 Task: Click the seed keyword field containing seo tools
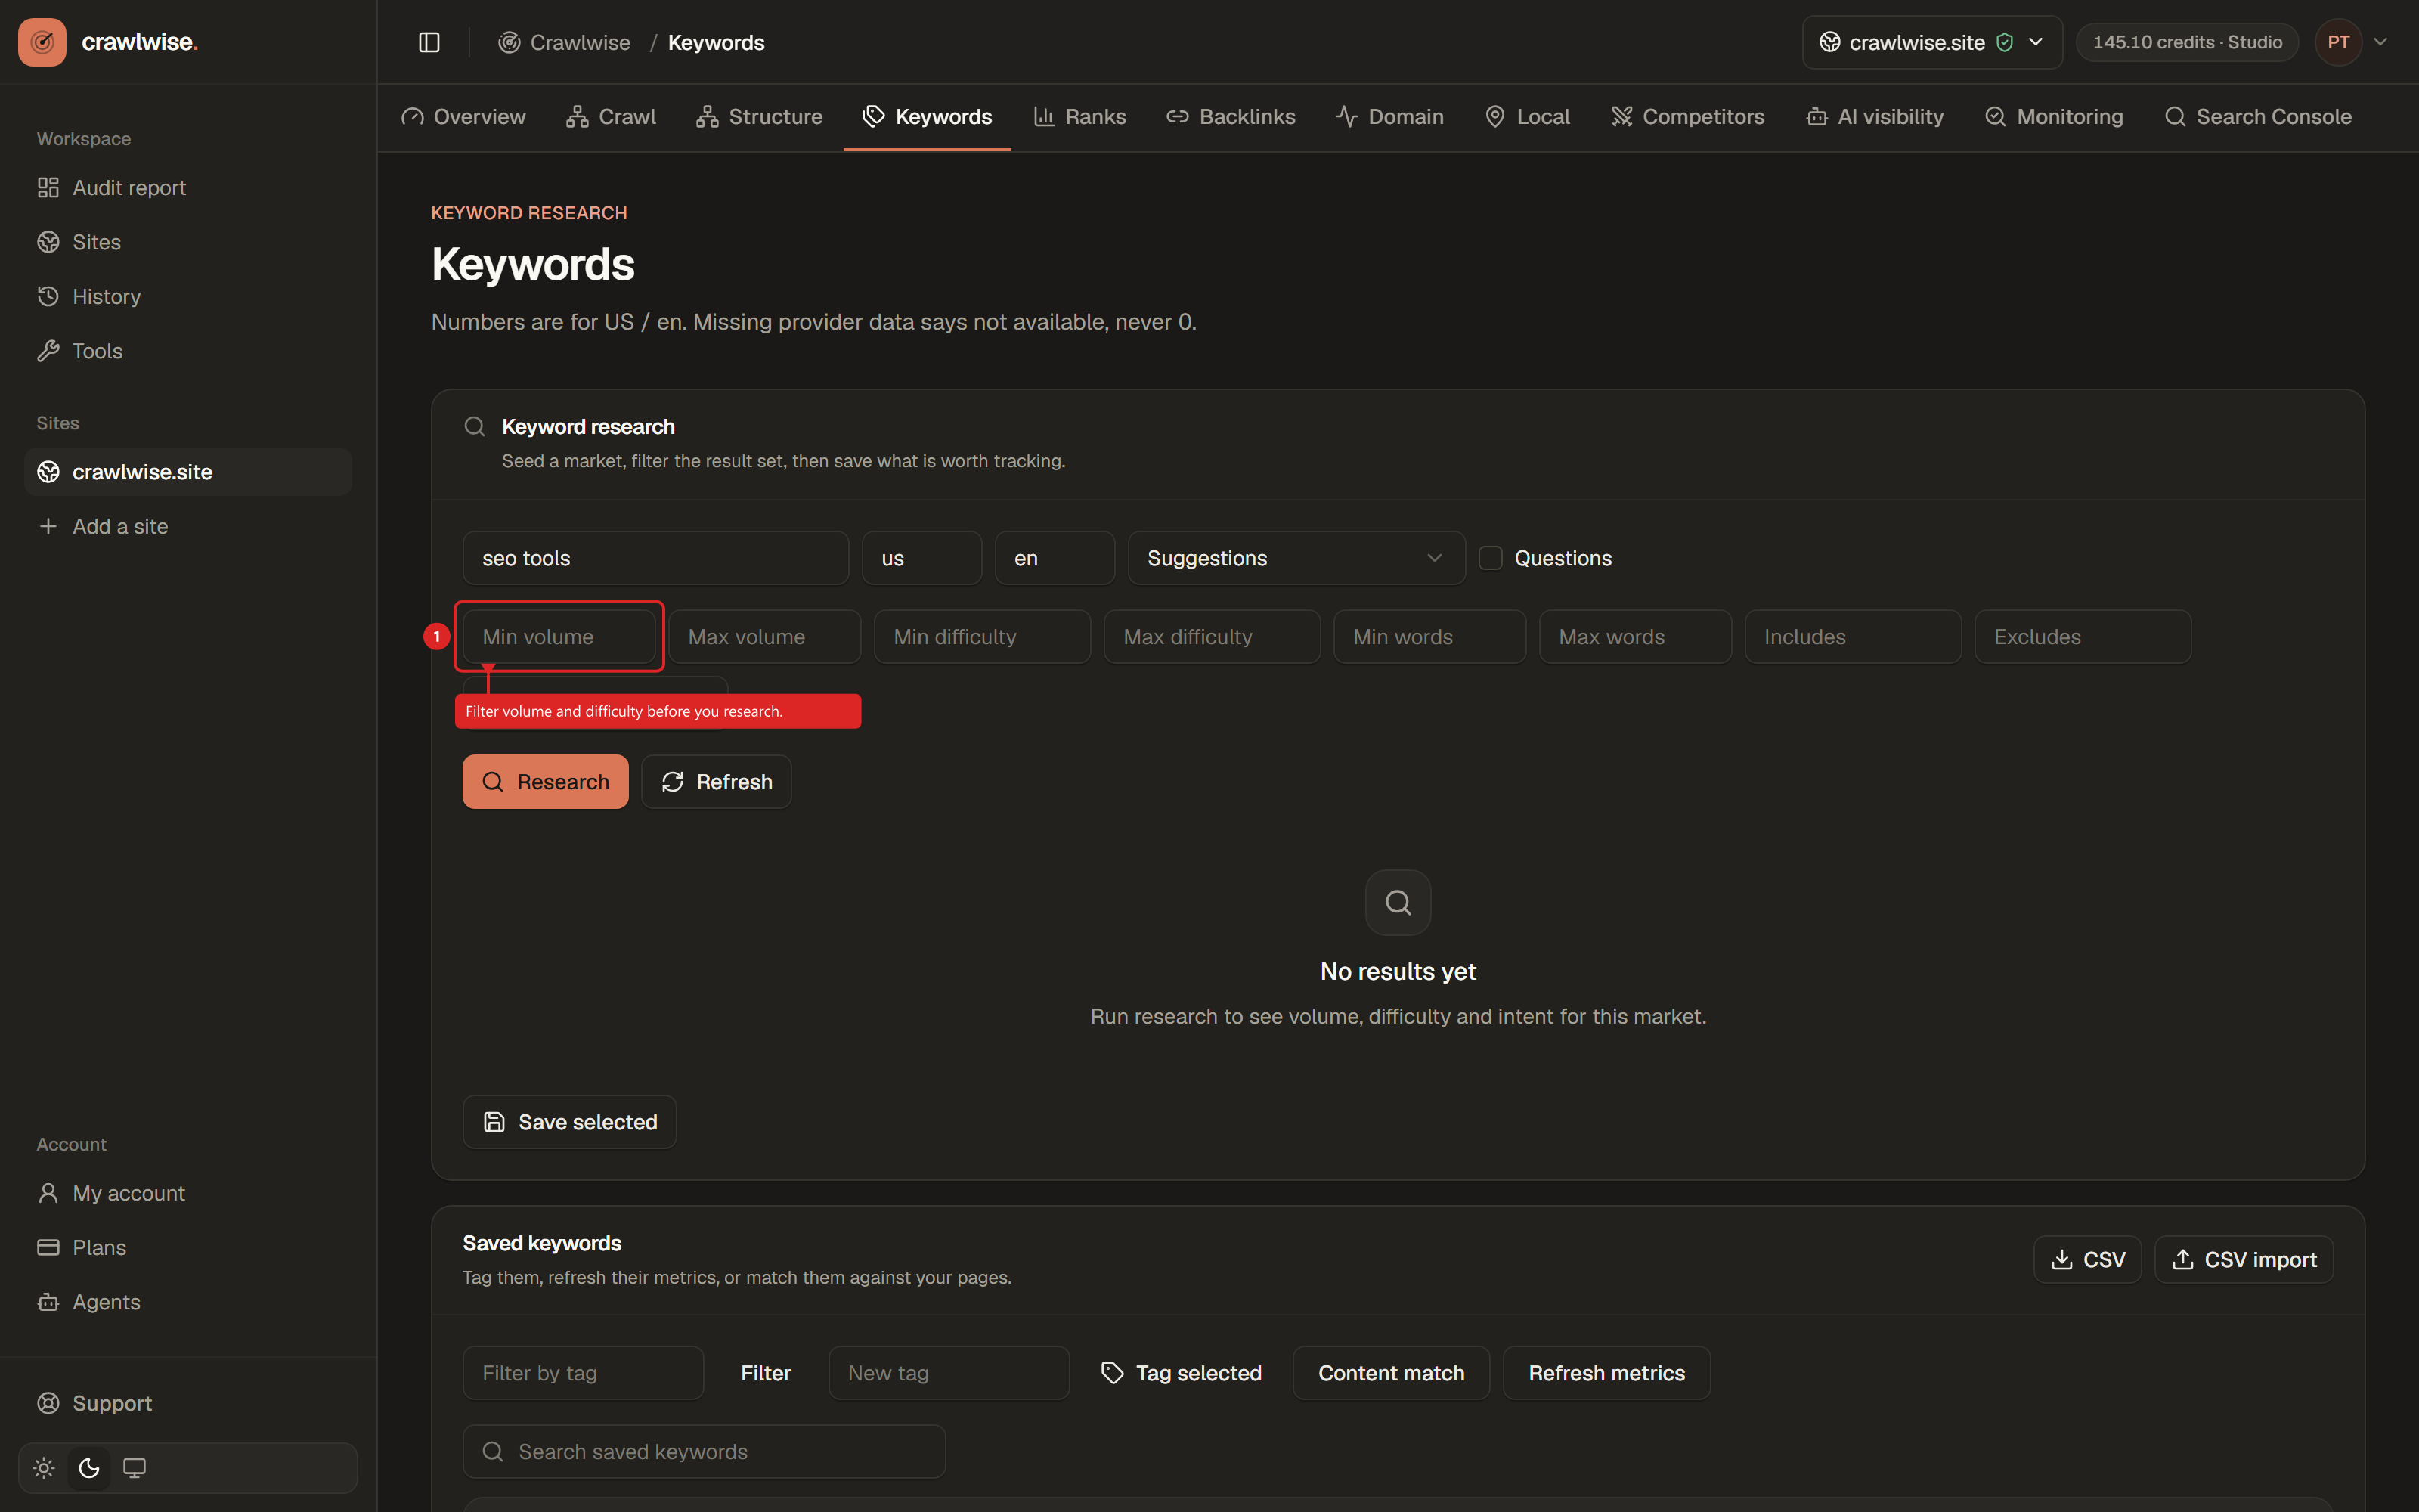(655, 558)
